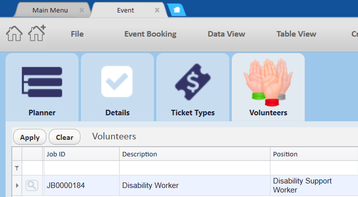Sort by the Job ID column header

pos(81,154)
